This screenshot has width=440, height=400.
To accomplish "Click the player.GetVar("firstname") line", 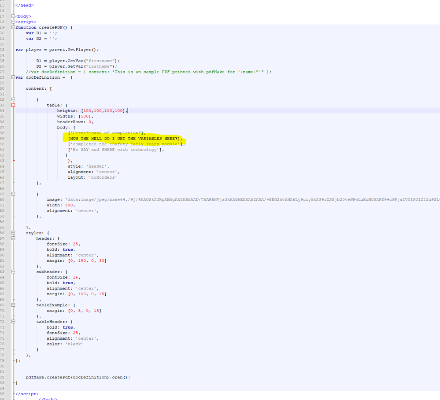I will coord(78,61).
